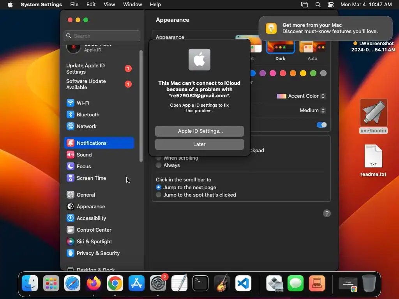Pick purple accent color

coord(263,73)
